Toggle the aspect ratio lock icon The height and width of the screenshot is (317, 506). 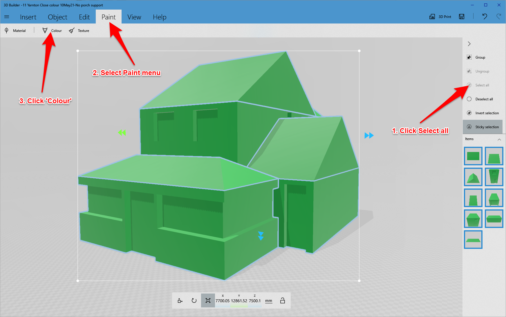point(283,300)
